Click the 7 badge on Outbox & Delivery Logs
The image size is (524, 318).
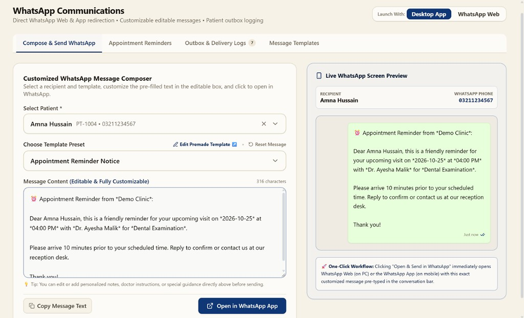pyautogui.click(x=252, y=43)
